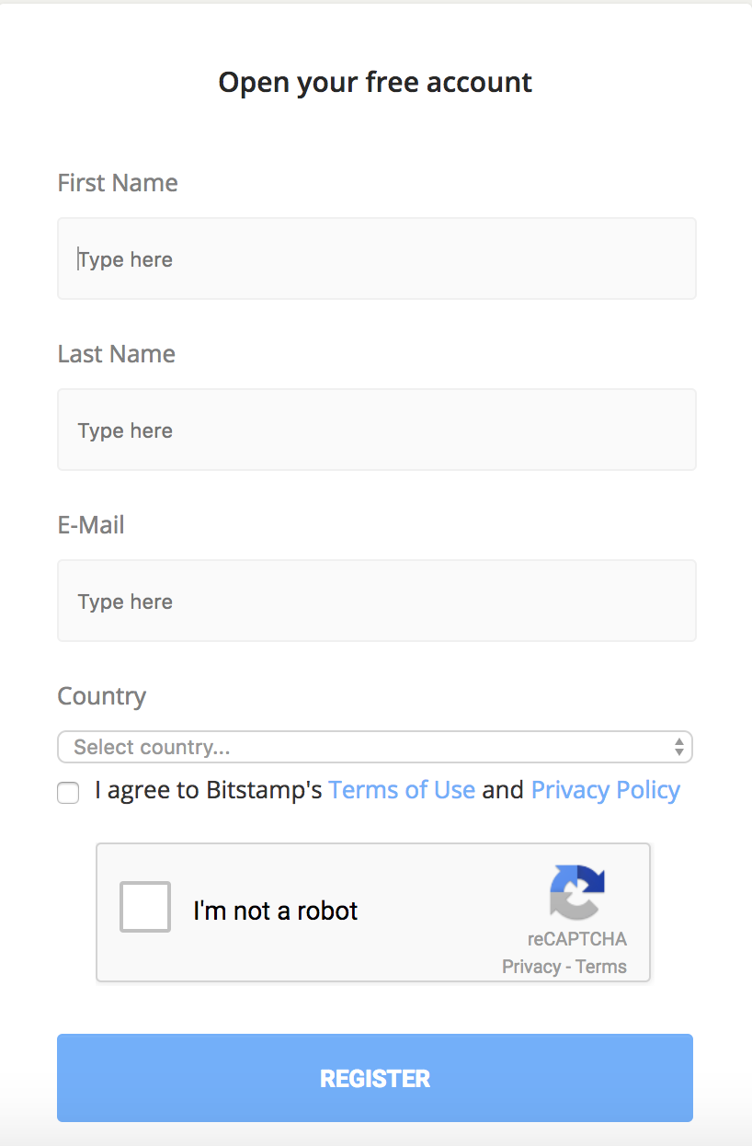The height and width of the screenshot is (1146, 752).
Task: Open the reCAPTCHA Terms link
Action: [601, 967]
